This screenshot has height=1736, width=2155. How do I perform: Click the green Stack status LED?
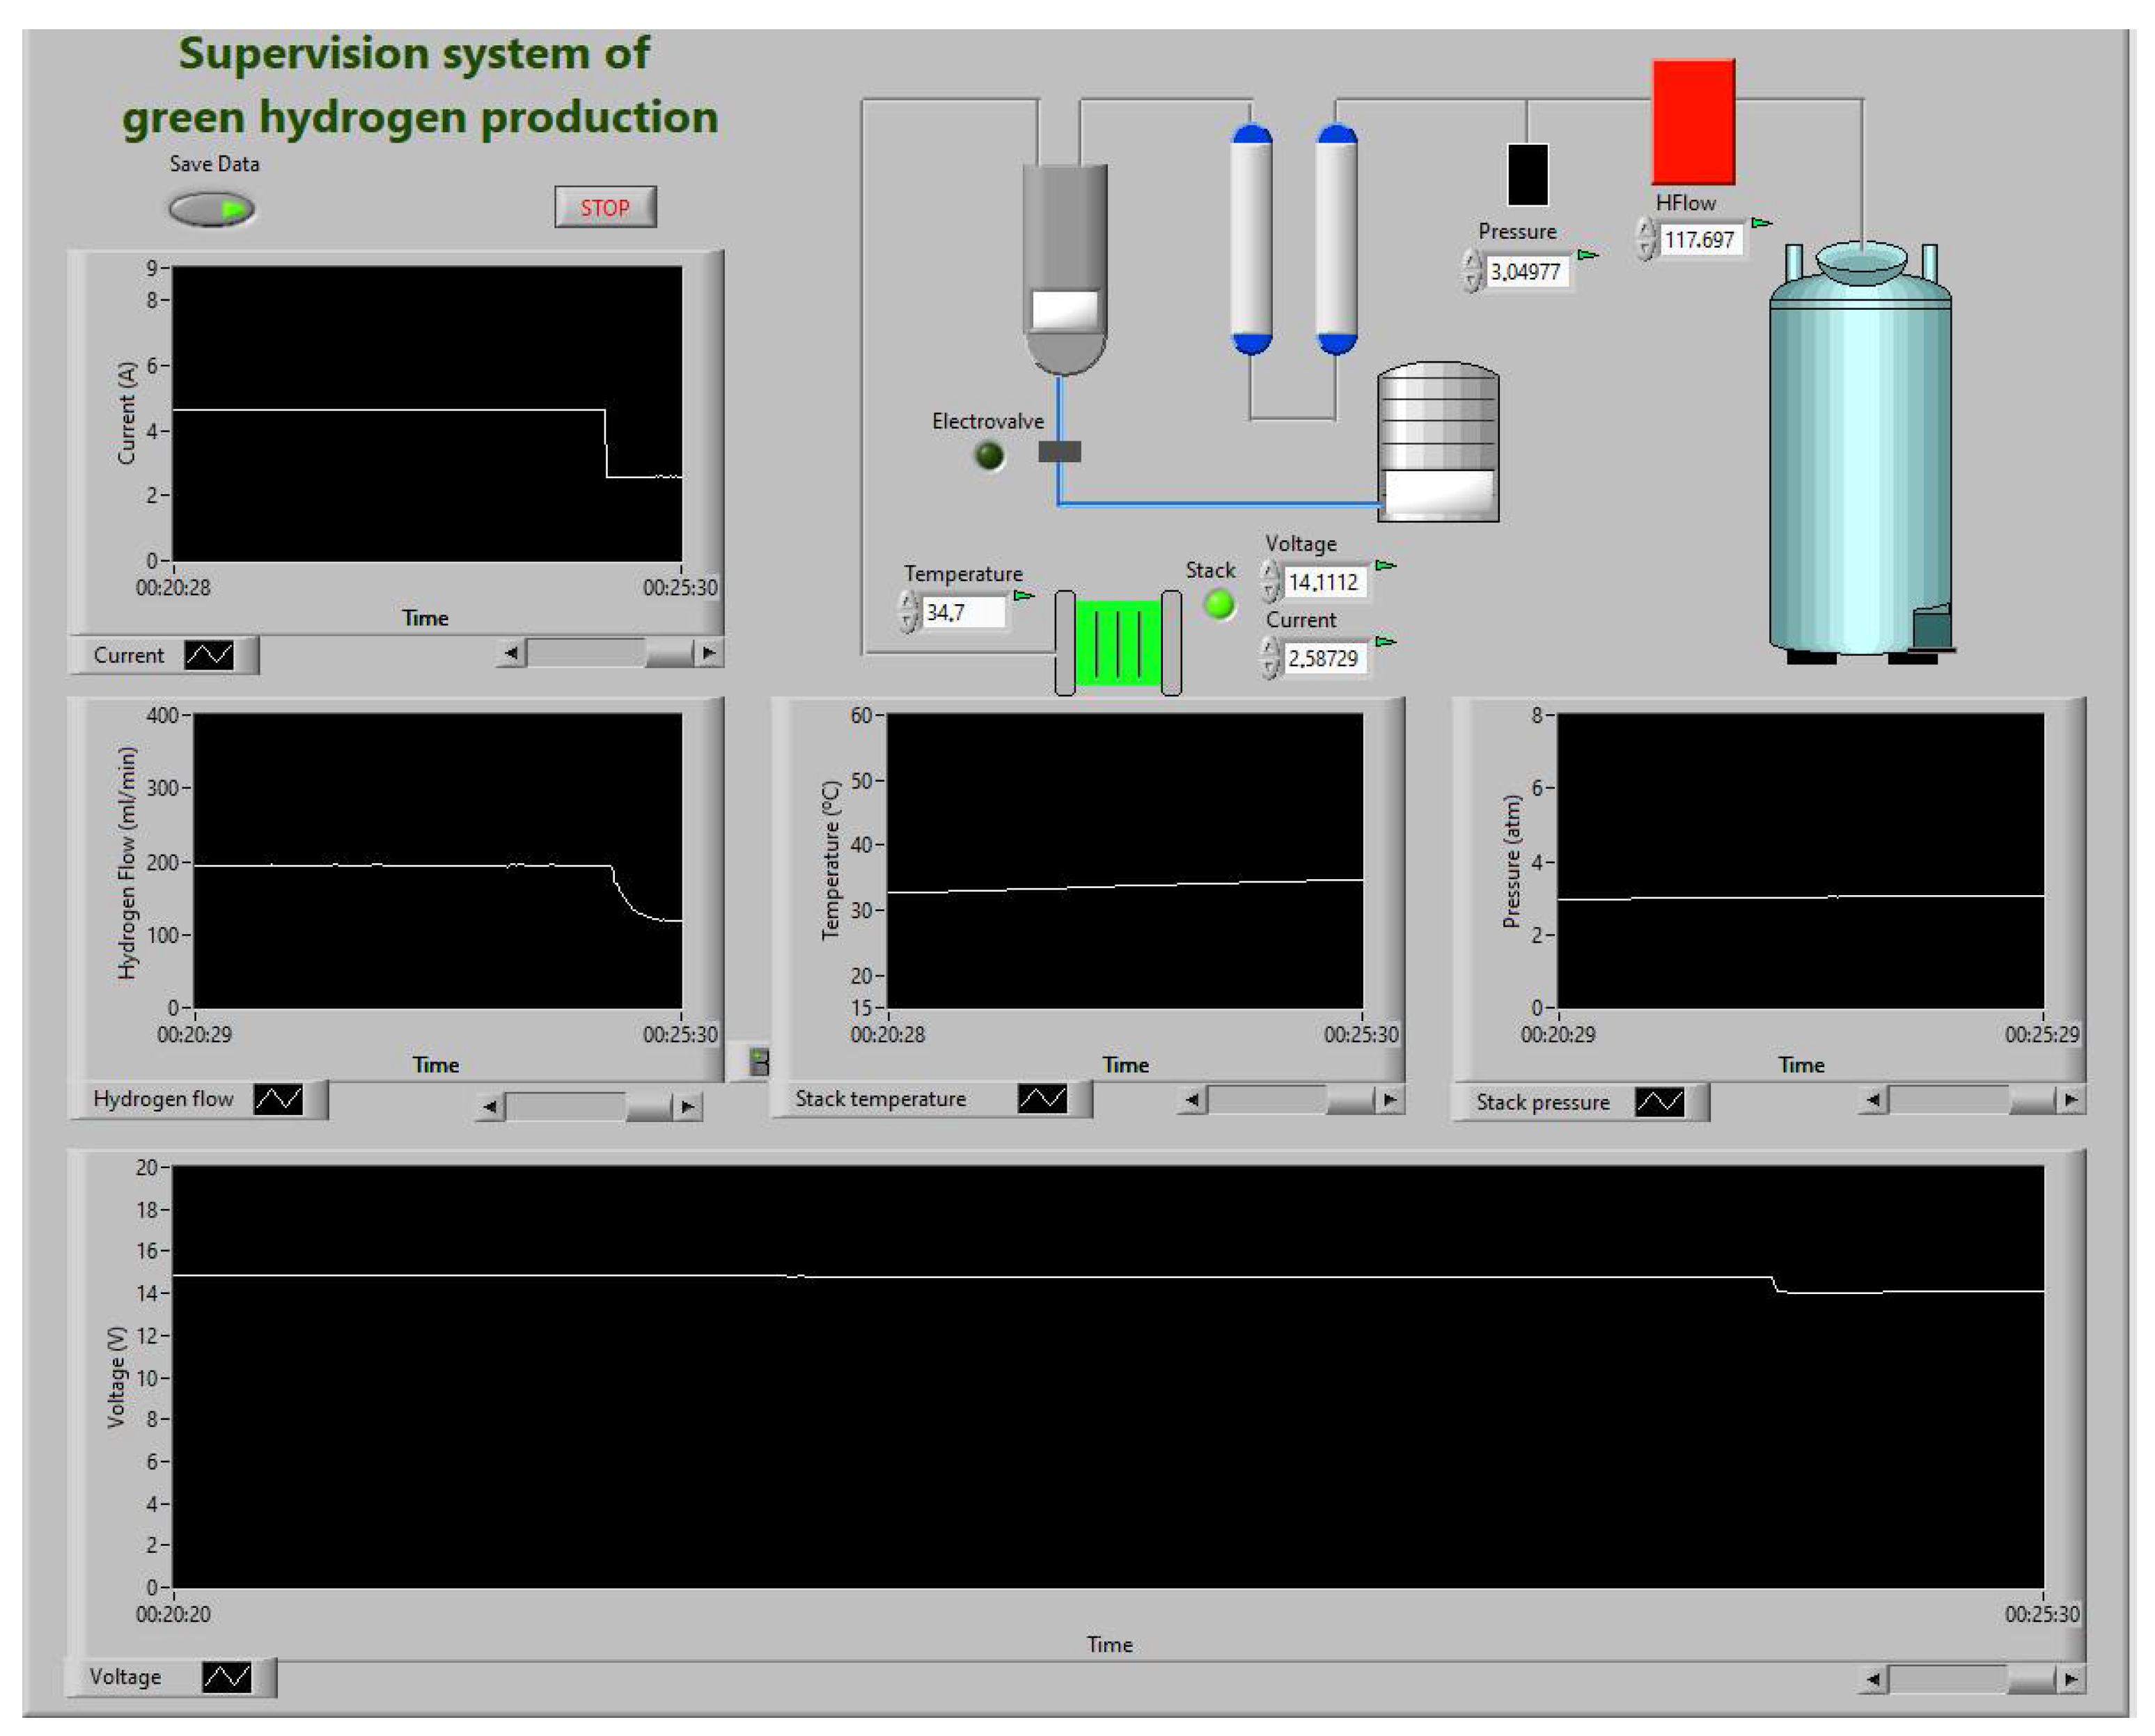pyautogui.click(x=1218, y=604)
